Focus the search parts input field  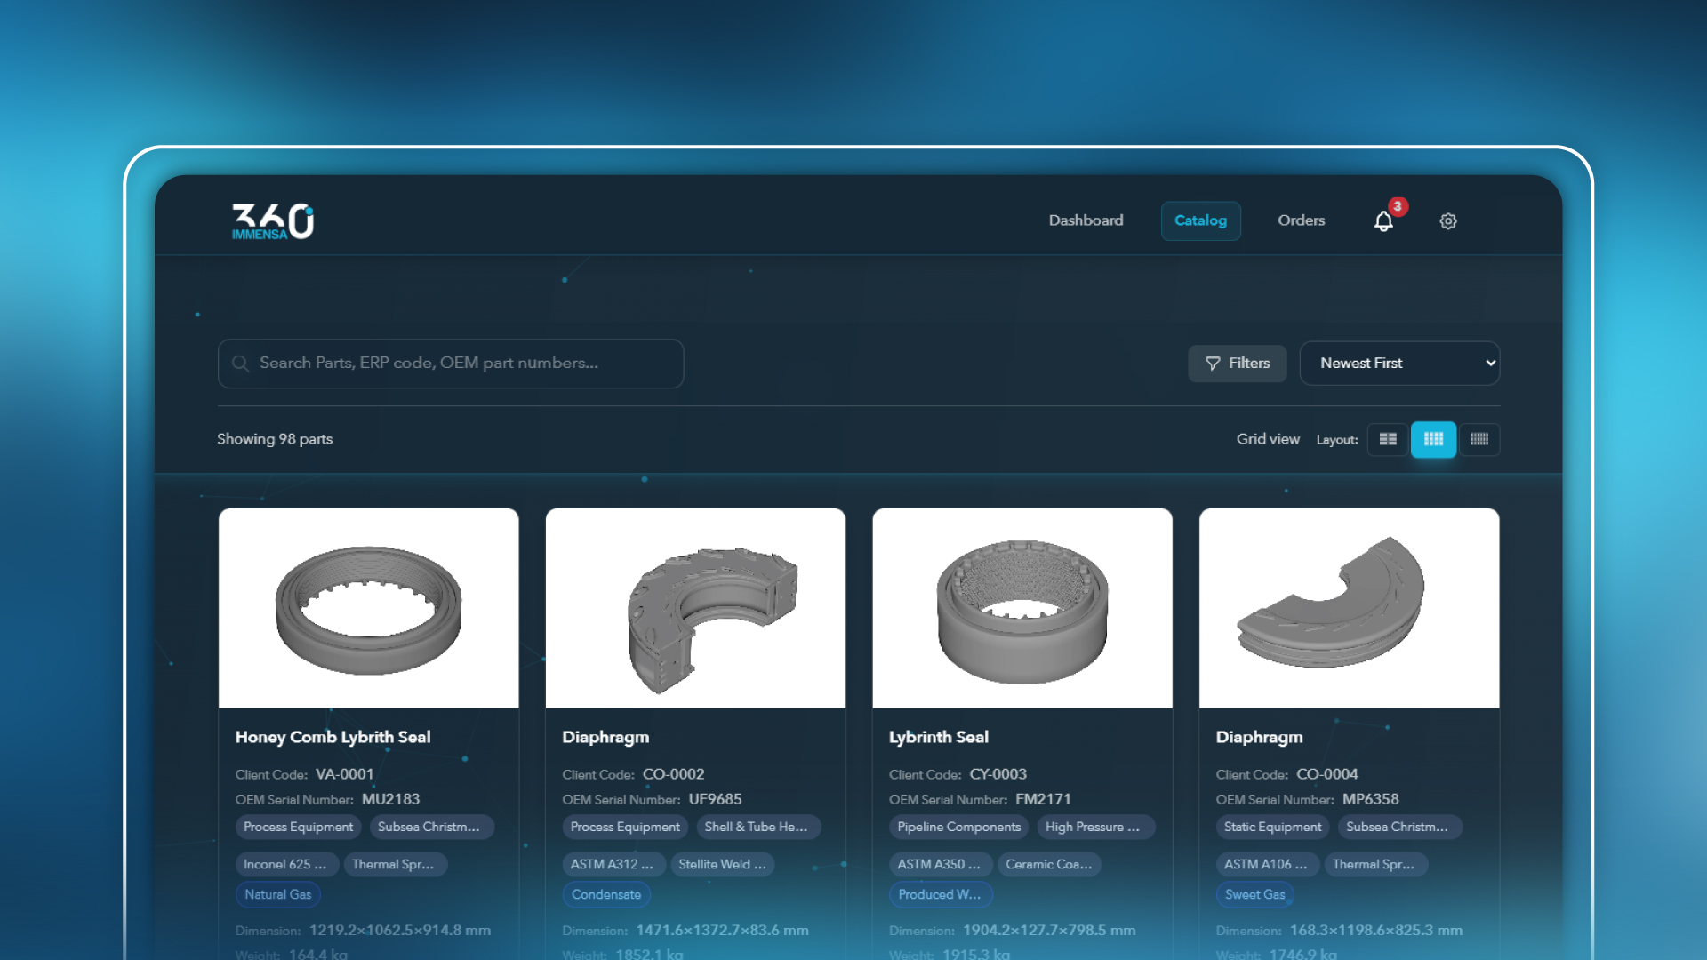point(450,364)
